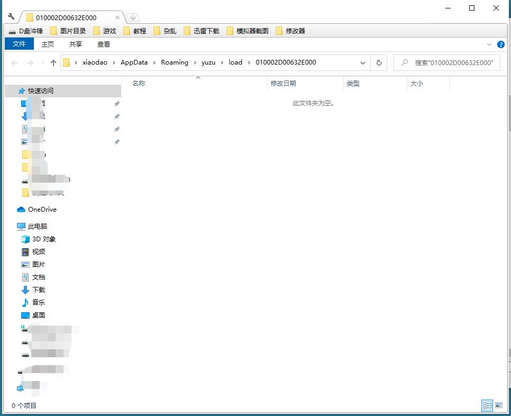
Task: Open the blue help icon
Action: 501,44
